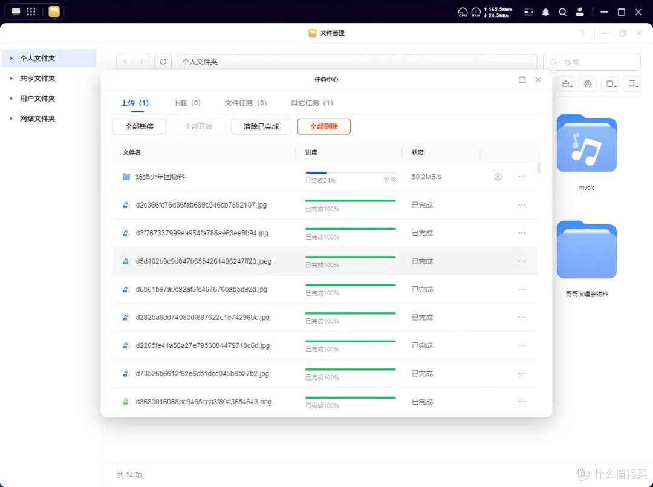Screen dimensions: 653x487
Task: Open more options for 防弹少年团物料 row
Action: click(522, 177)
